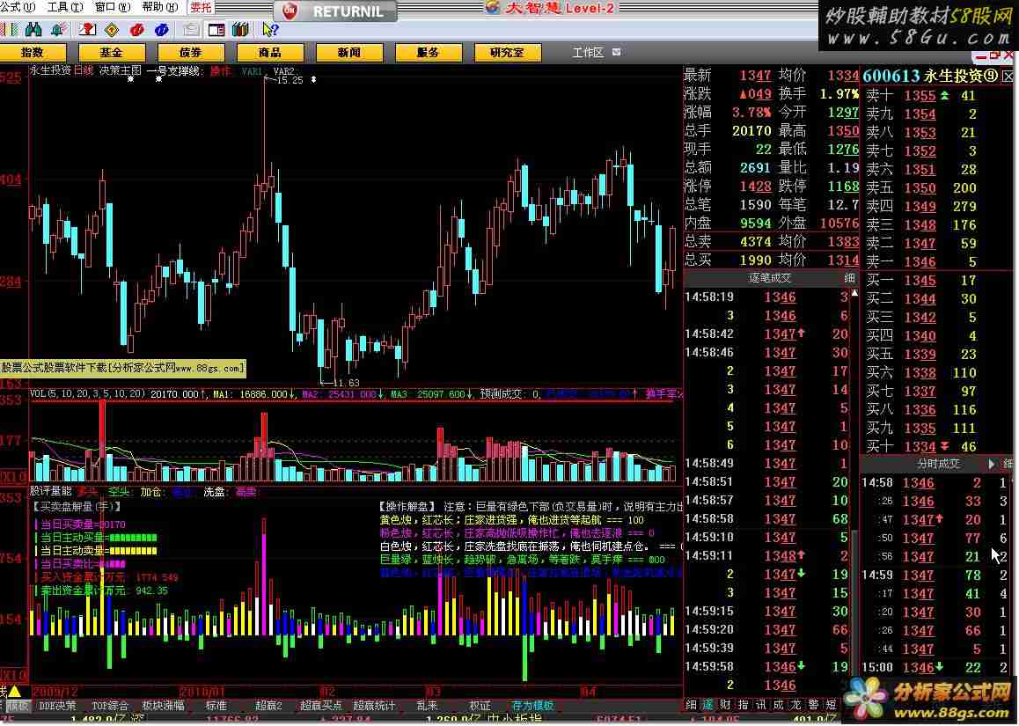Image resolution: width=1019 pixels, height=726 pixels.
Task: Click the 债券 button
Action: [190, 53]
